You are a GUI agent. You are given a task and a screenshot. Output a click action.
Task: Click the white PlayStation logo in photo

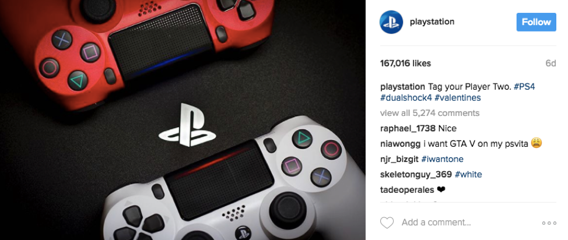(187, 125)
